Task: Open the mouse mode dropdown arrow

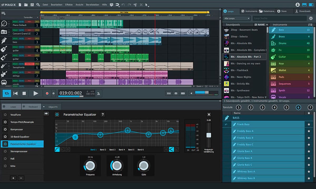Action: click(x=149, y=6)
